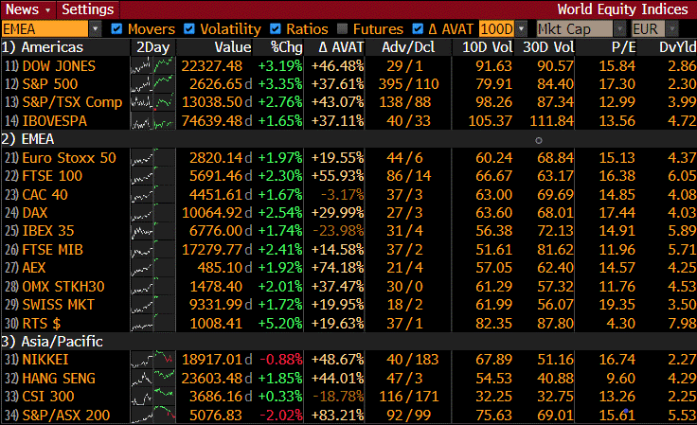Open the RTS $ index
The width and height of the screenshot is (697, 425).
(x=42, y=324)
